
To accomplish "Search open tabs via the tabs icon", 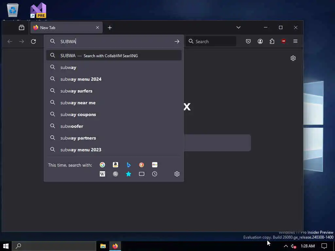I will pyautogui.click(x=141, y=174).
